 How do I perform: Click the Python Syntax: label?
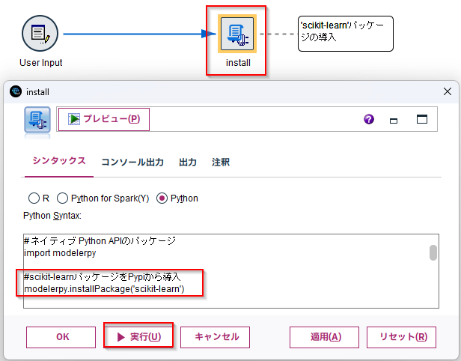pos(52,216)
